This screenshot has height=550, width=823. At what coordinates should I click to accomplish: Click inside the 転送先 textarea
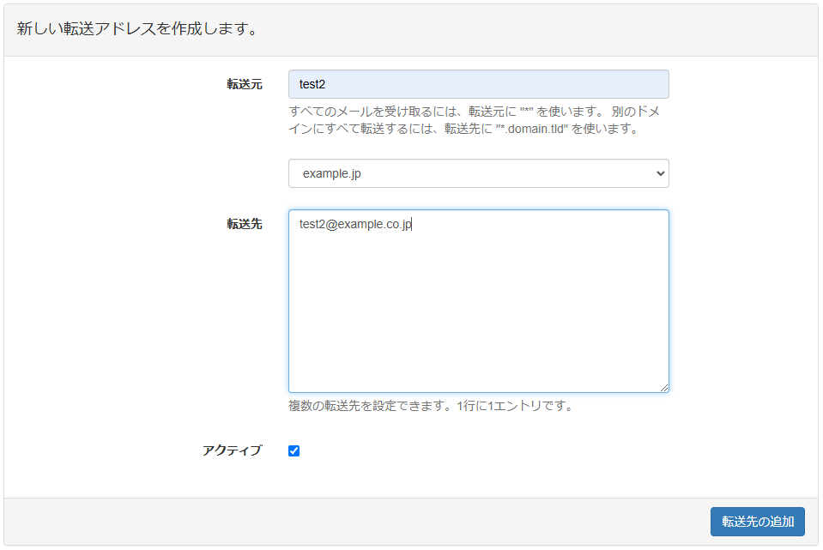click(478, 301)
